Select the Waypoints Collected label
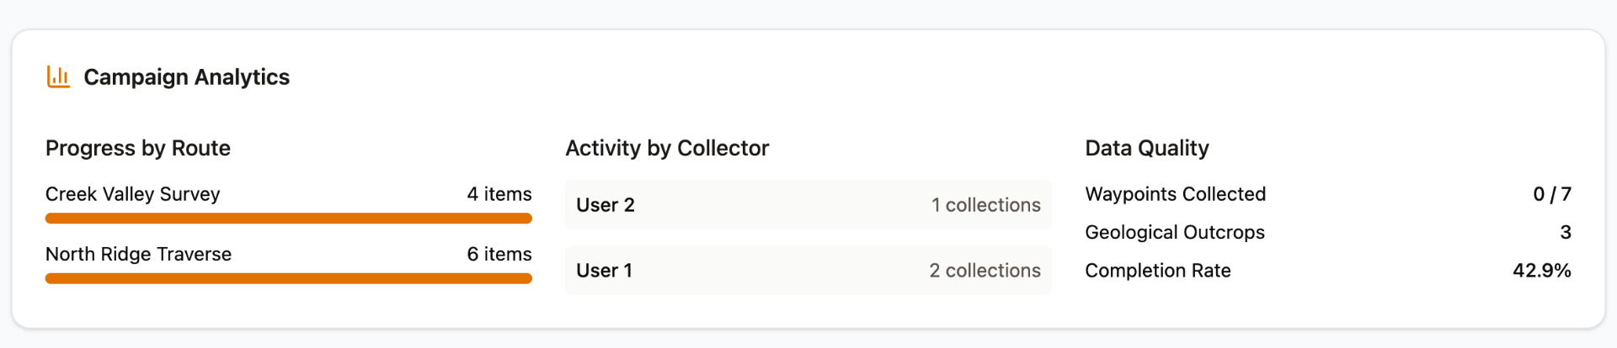Screen dimensions: 1617x348 point(1175,194)
